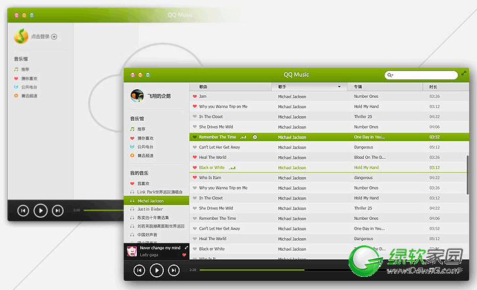The height and width of the screenshot is (290, 477).
Task: Click the song list vertical scrollbar
Action: [x=467, y=175]
